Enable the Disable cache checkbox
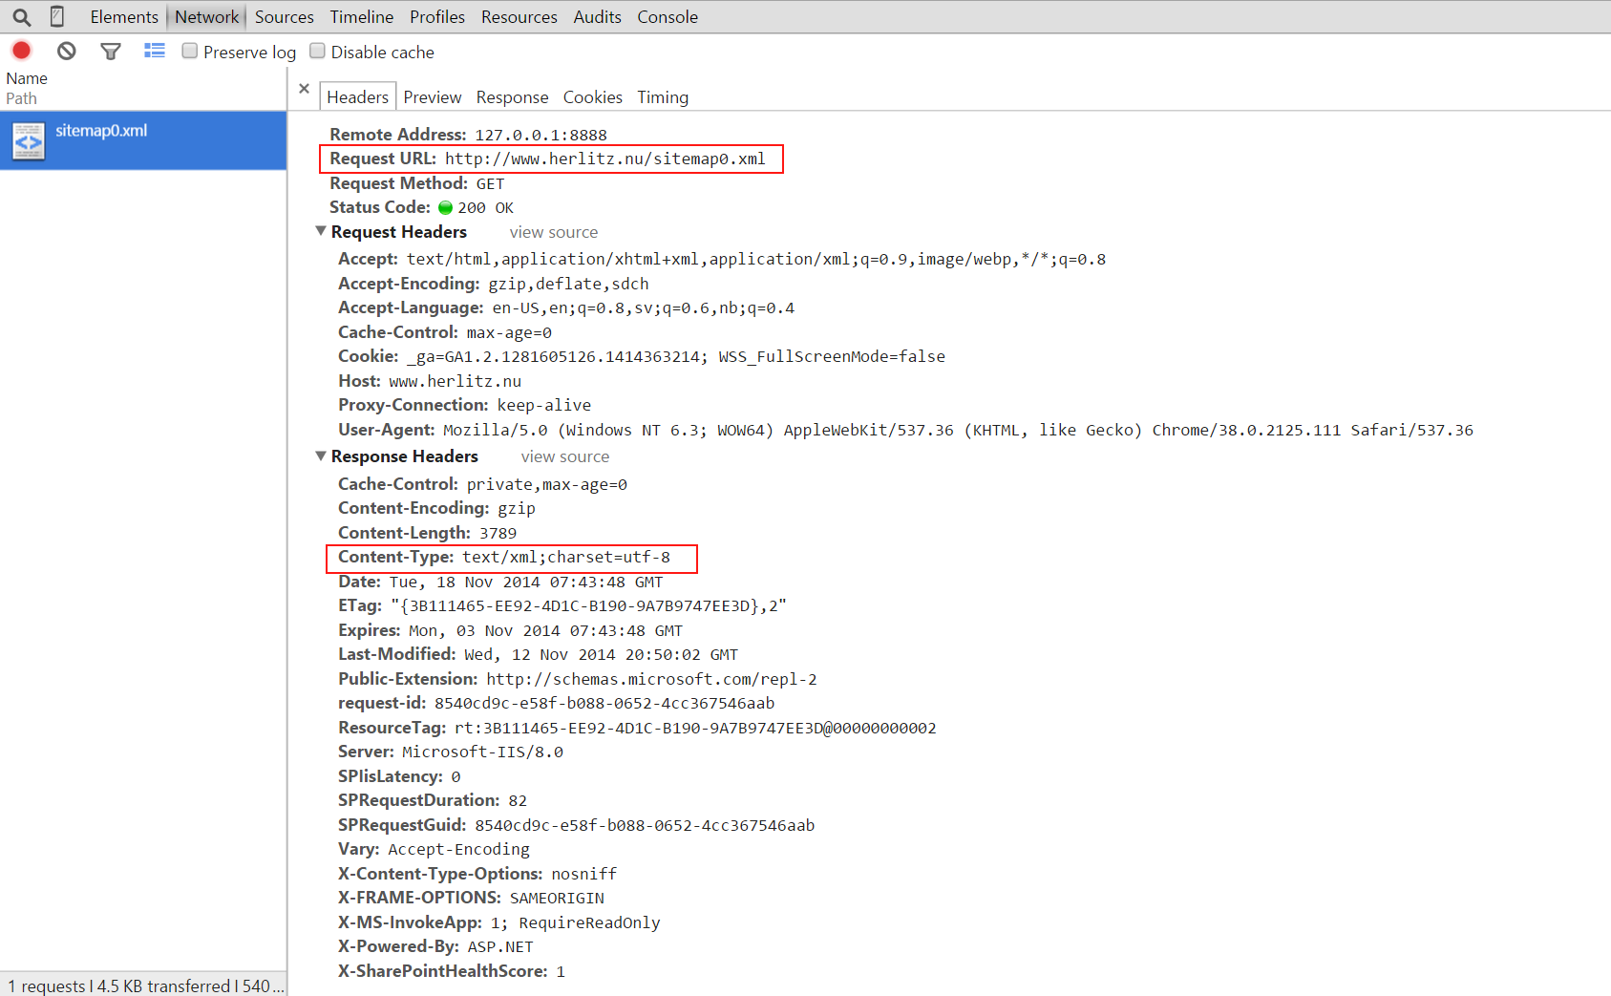 point(318,52)
